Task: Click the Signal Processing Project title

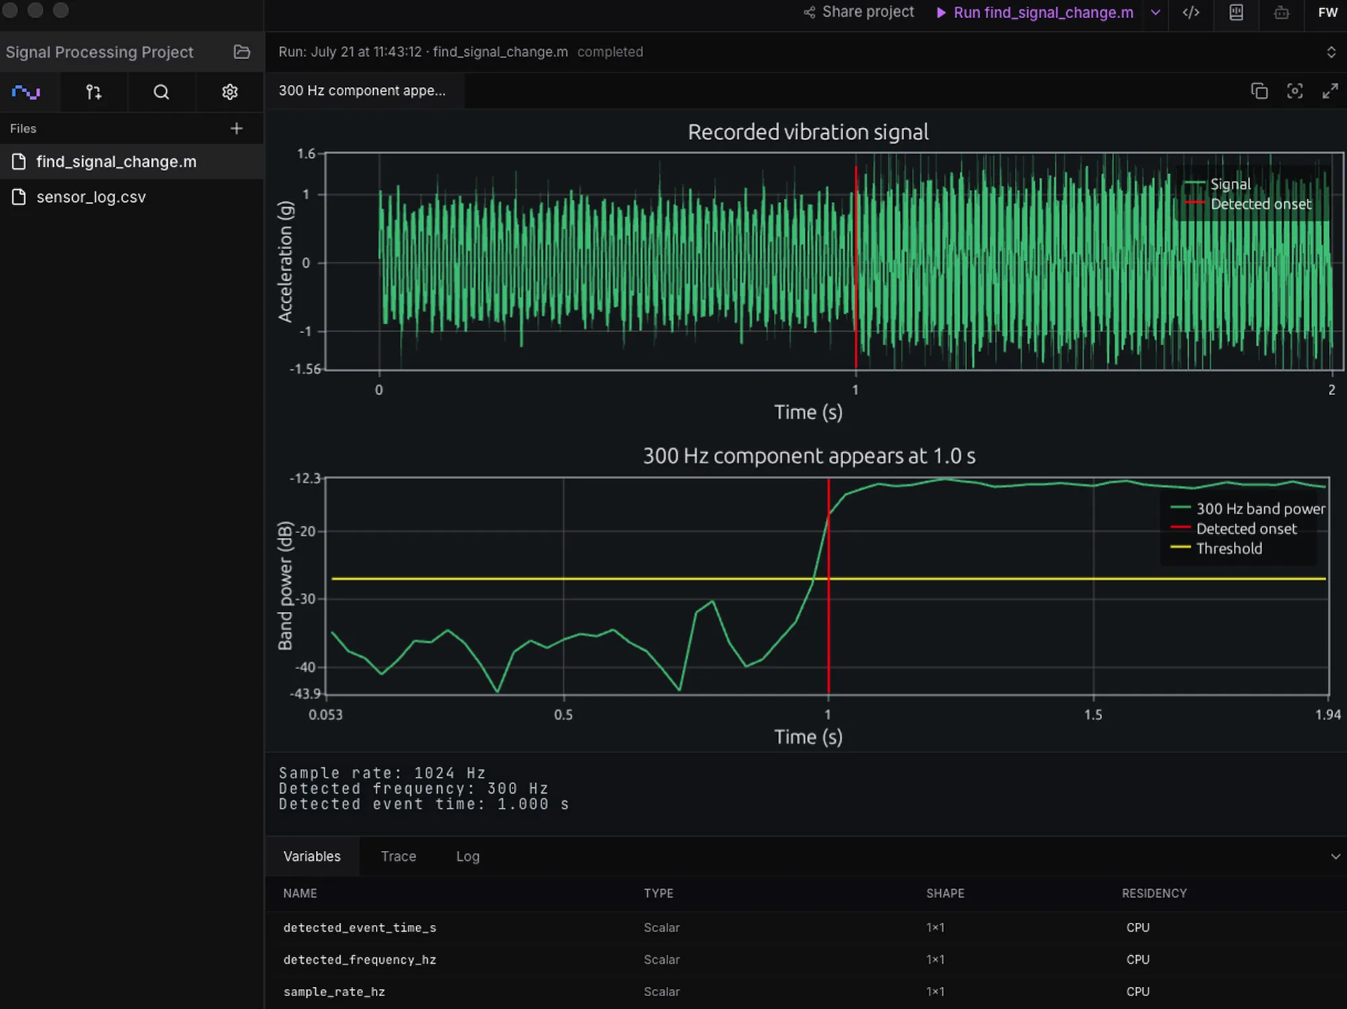Action: coord(100,52)
